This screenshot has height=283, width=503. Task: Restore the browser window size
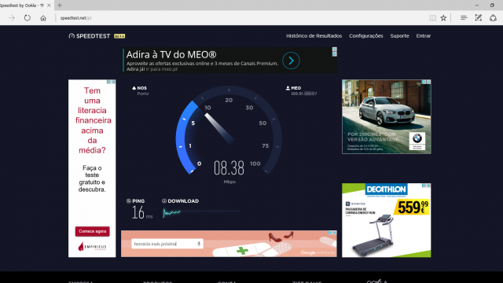pyautogui.click(x=492, y=6)
